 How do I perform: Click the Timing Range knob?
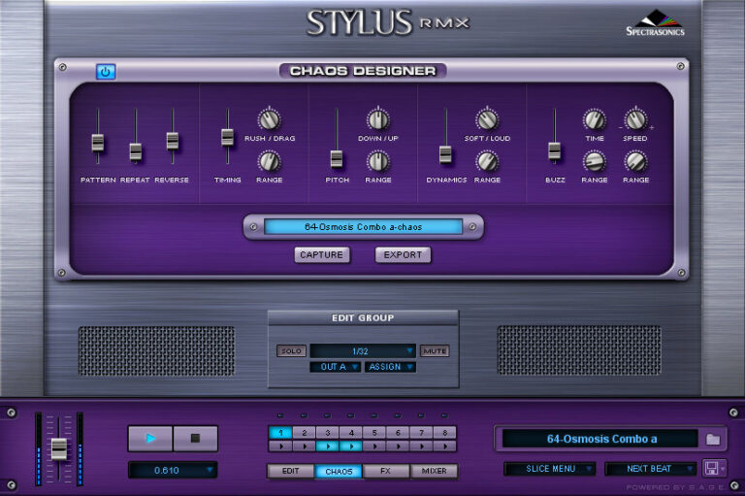270,162
